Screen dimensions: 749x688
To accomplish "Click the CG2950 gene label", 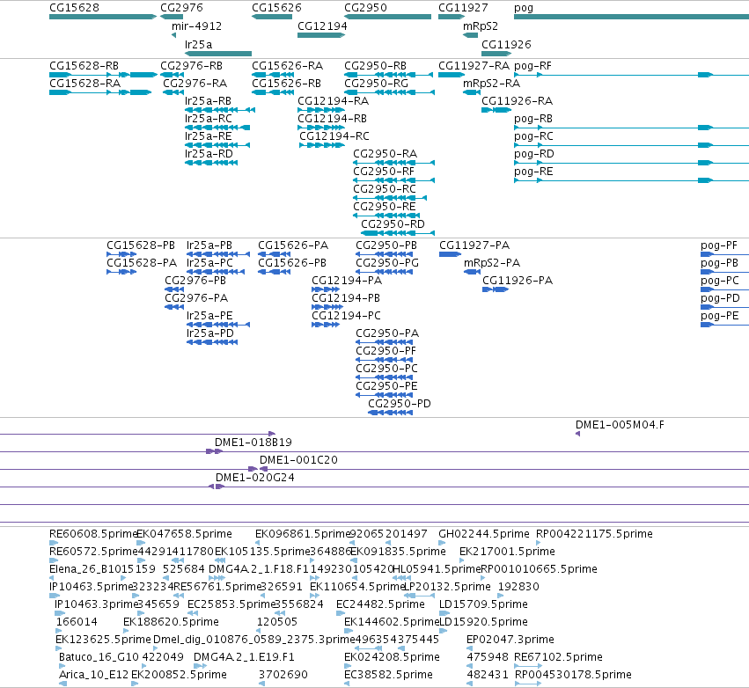I will pyautogui.click(x=365, y=8).
